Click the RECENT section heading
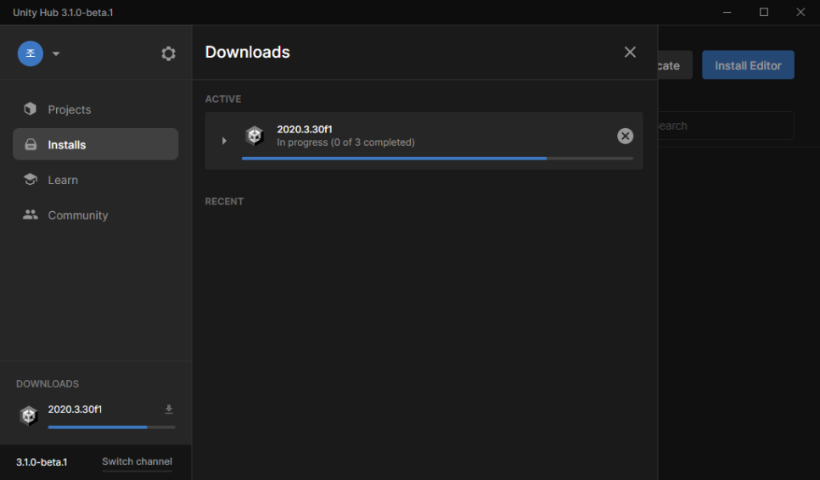 pos(224,202)
